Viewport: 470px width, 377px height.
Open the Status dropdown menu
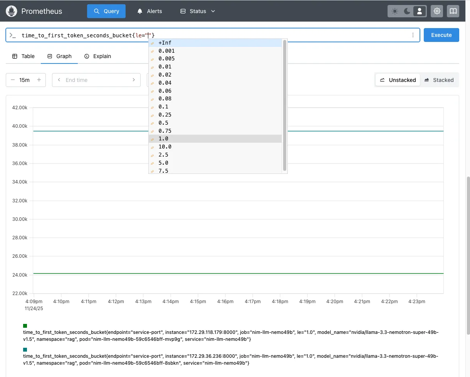(197, 11)
